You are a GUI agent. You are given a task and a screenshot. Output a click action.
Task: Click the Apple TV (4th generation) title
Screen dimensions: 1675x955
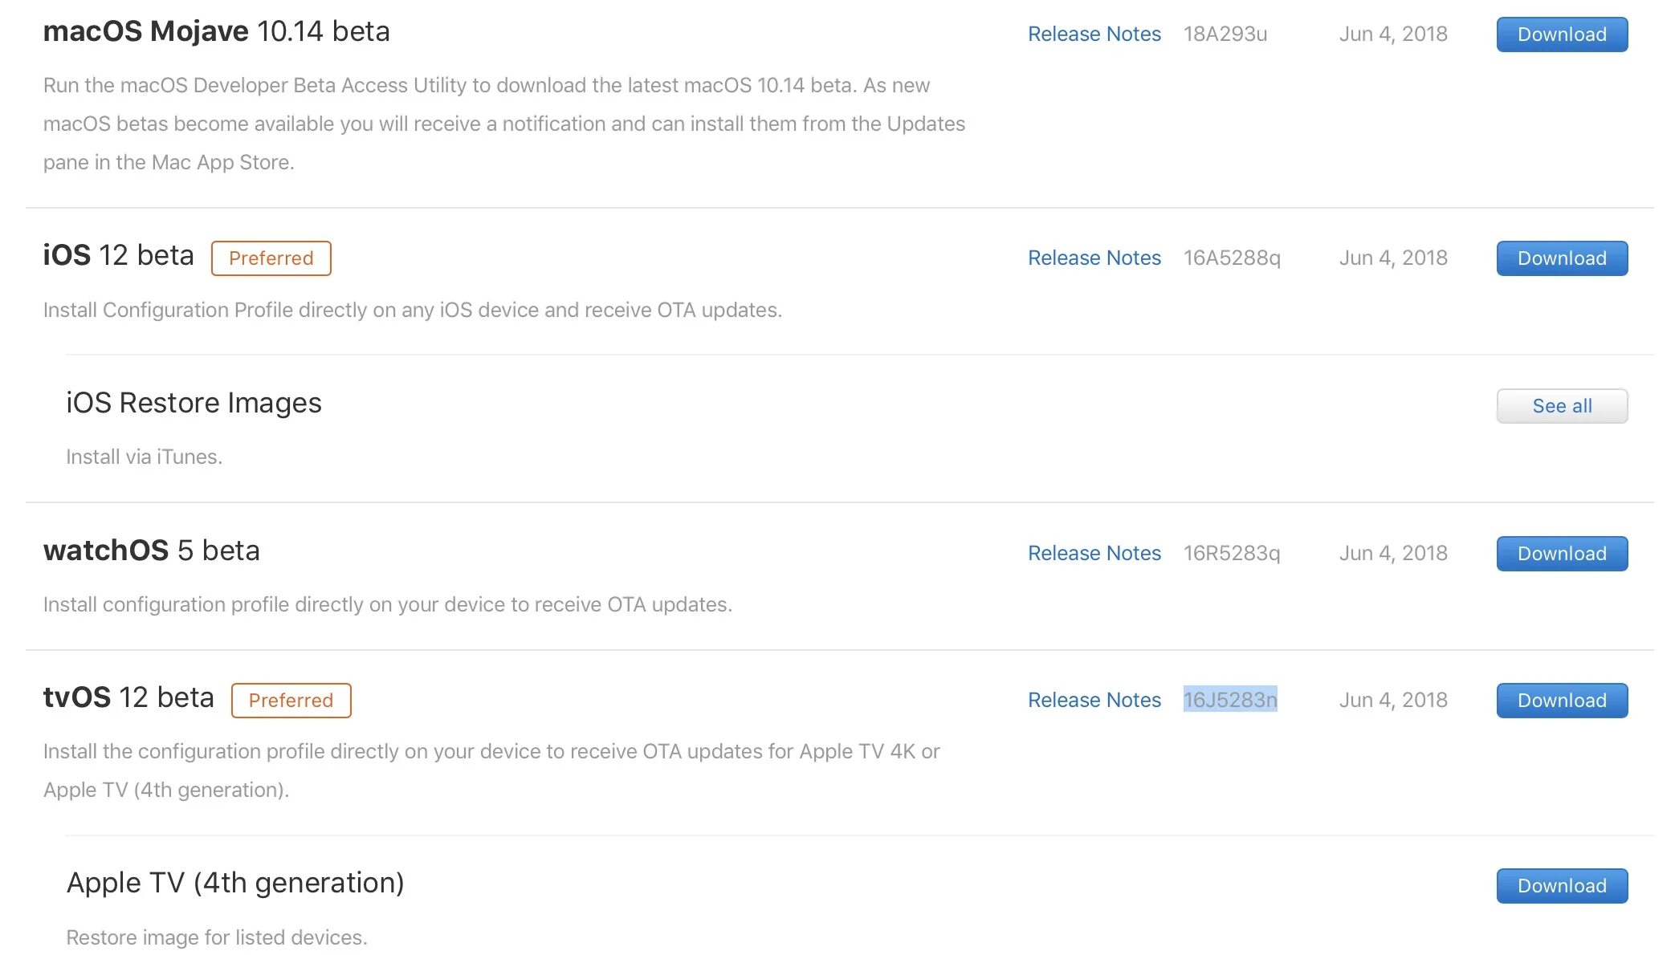coord(234,883)
